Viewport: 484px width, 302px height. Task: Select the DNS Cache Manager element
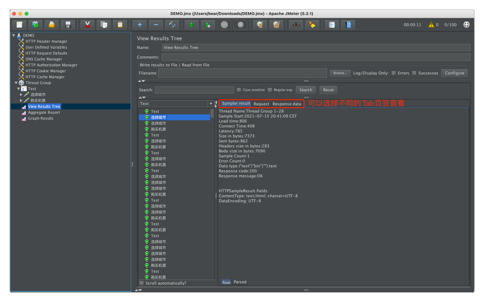tap(44, 59)
